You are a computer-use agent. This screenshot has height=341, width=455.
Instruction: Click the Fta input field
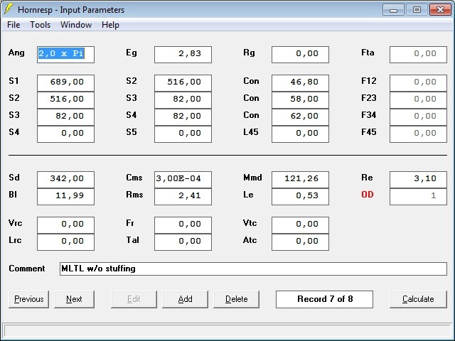click(x=418, y=55)
